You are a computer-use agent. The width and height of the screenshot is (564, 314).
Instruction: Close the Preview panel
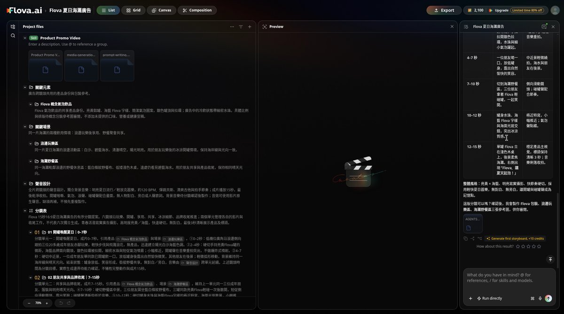click(452, 27)
